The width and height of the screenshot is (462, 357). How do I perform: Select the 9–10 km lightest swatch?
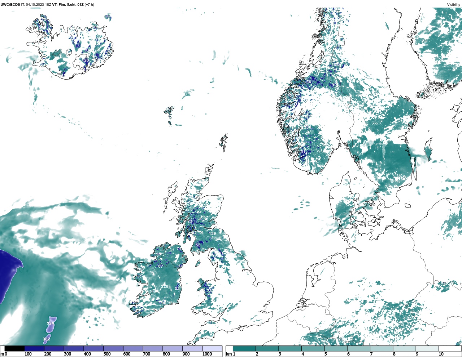tap(427, 349)
